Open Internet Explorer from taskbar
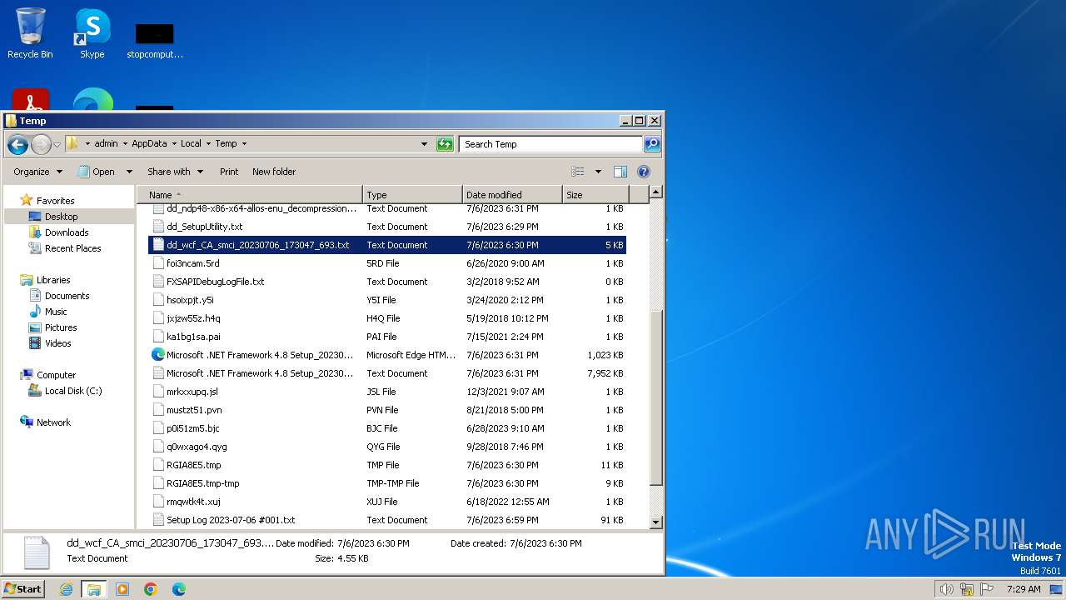This screenshot has height=600, width=1066. pos(66,589)
